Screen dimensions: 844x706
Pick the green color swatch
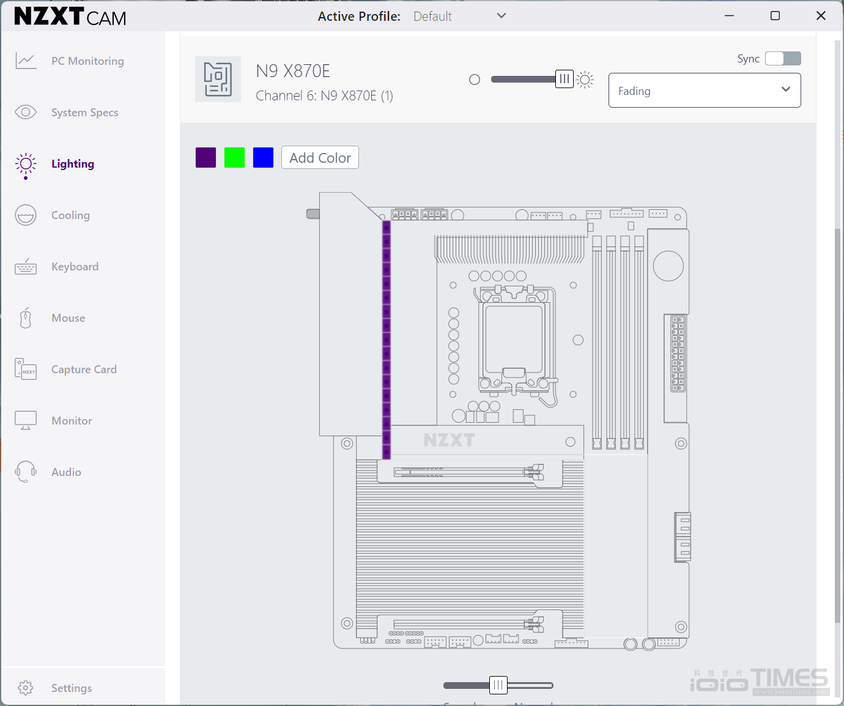[x=235, y=158]
